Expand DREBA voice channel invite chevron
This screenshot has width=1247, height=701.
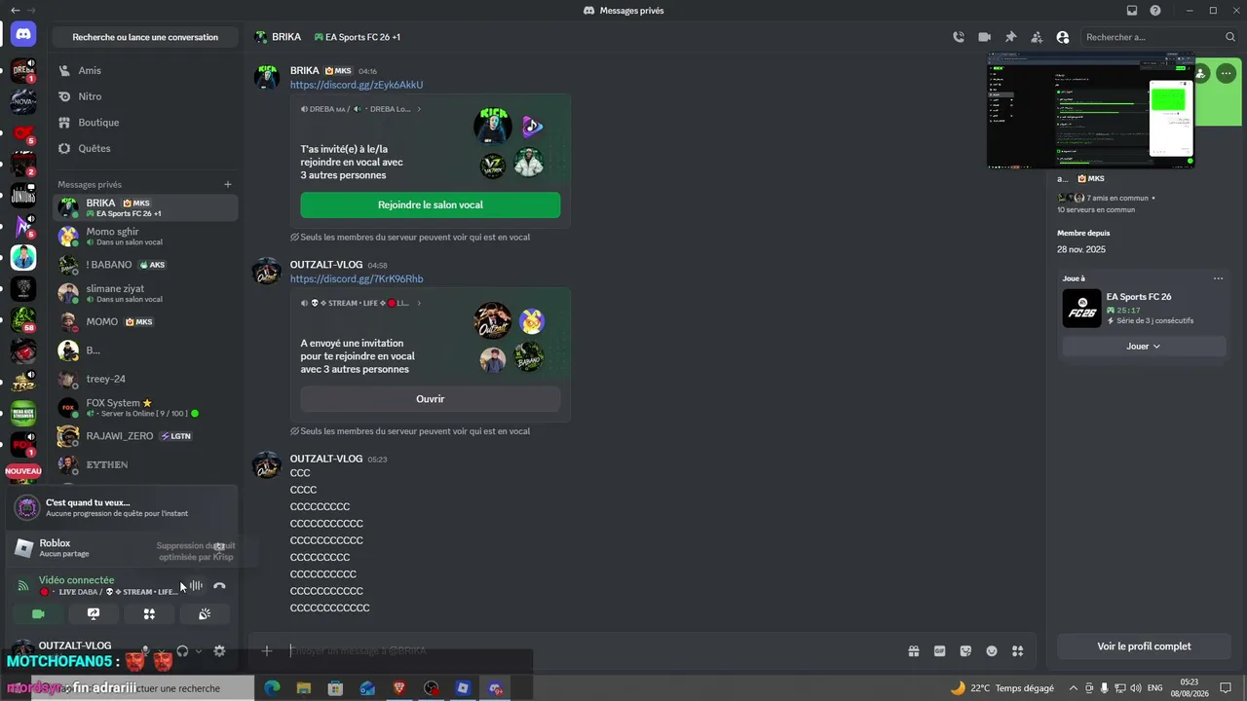[419, 109]
